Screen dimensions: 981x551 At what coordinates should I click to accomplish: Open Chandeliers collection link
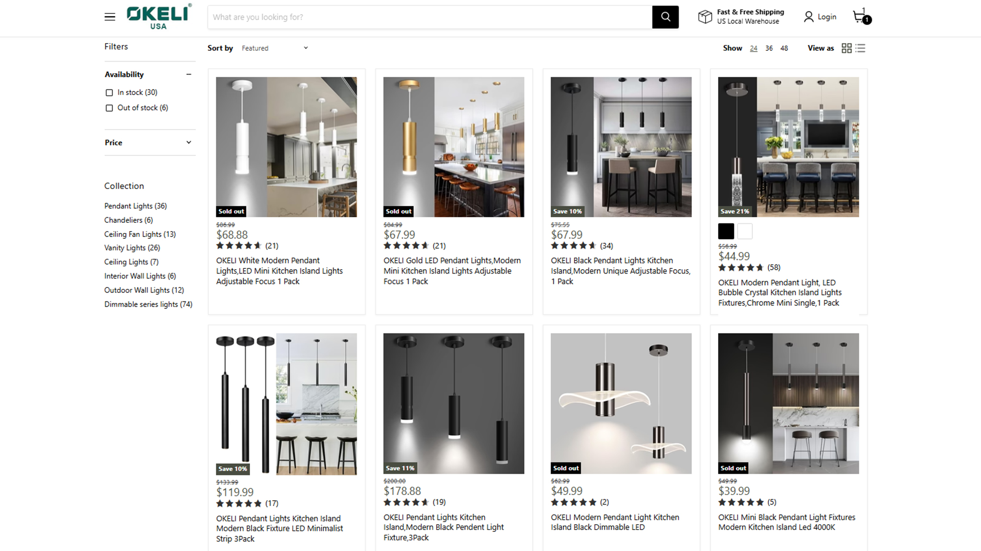[129, 220]
